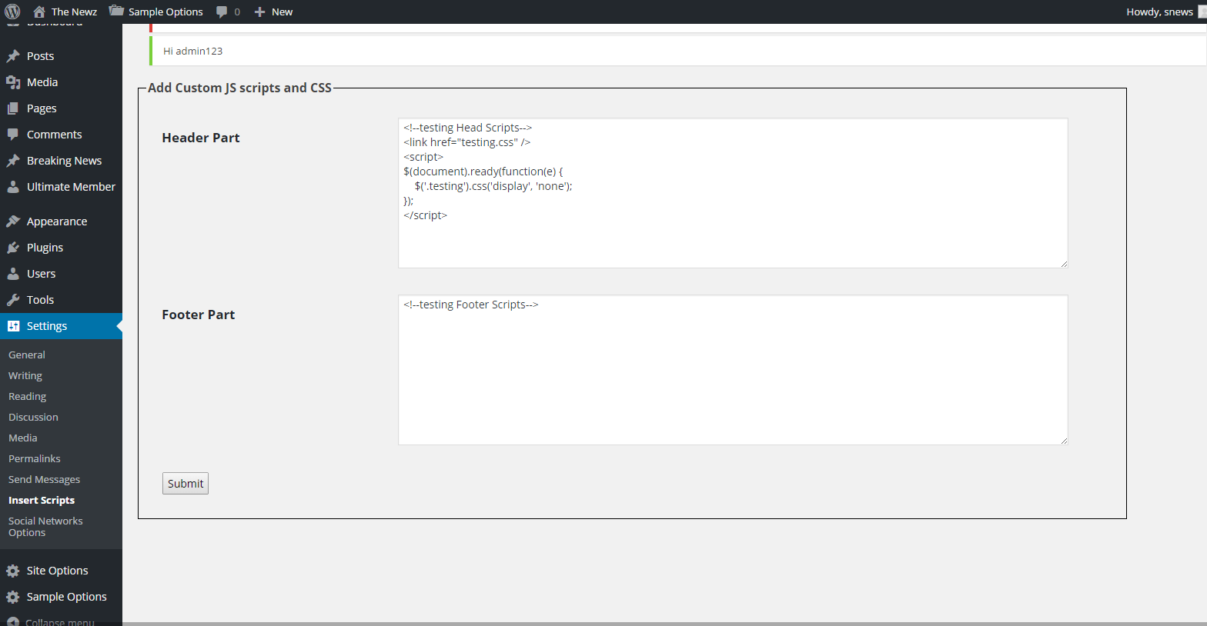Open Social Networks Options submenu
The width and height of the screenshot is (1207, 626).
45,527
